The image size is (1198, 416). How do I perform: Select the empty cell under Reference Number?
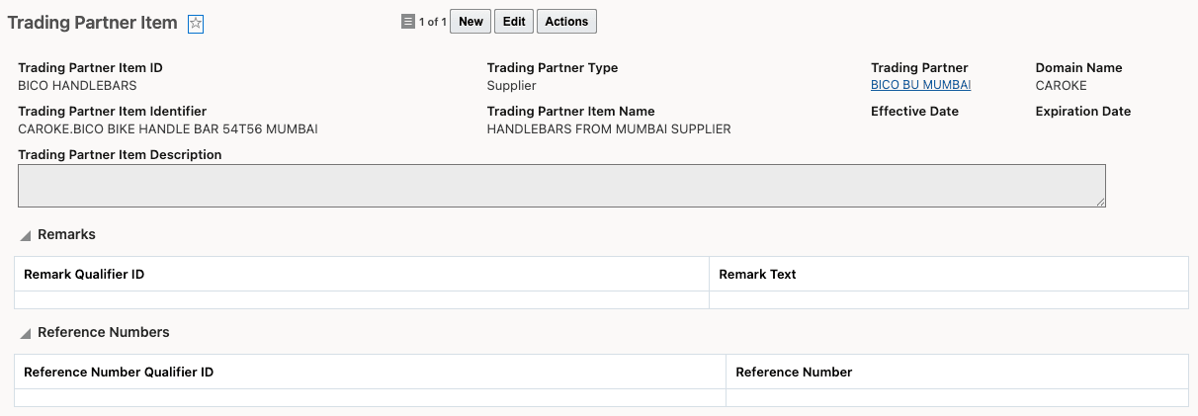point(956,397)
